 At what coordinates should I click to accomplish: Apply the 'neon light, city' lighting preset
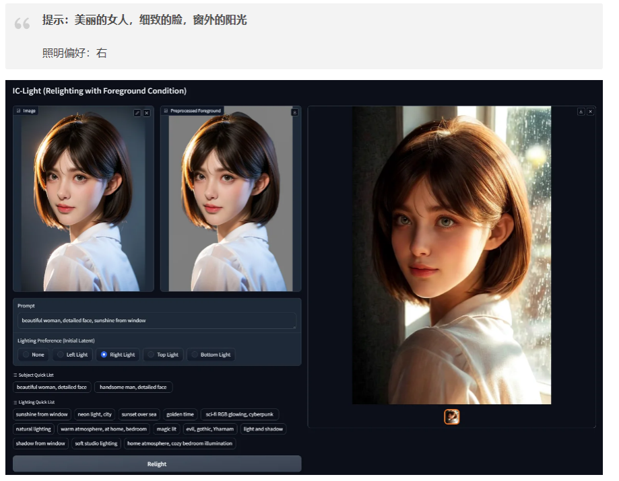point(94,414)
